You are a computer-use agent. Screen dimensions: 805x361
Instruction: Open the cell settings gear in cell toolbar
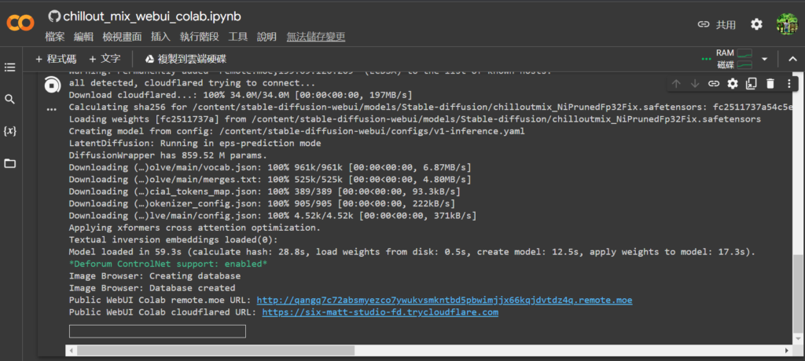(x=733, y=83)
